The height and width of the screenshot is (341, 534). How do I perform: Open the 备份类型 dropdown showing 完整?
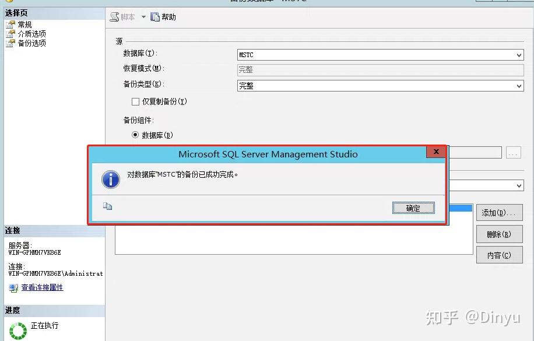click(519, 85)
